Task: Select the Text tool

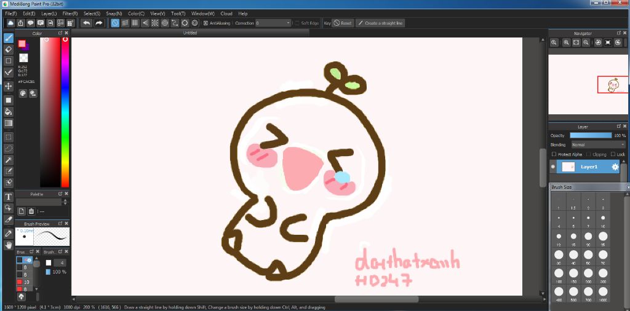Action: click(9, 197)
